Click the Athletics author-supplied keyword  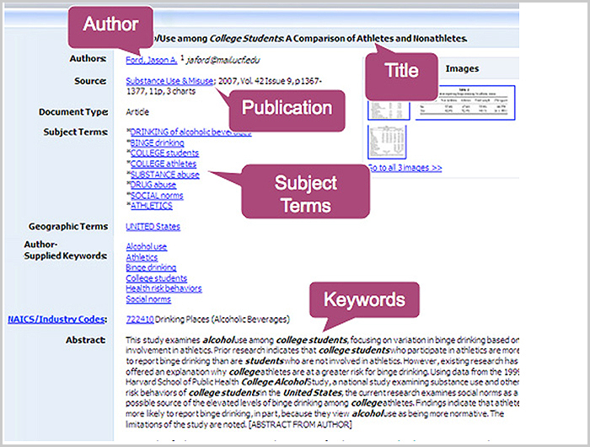click(142, 257)
